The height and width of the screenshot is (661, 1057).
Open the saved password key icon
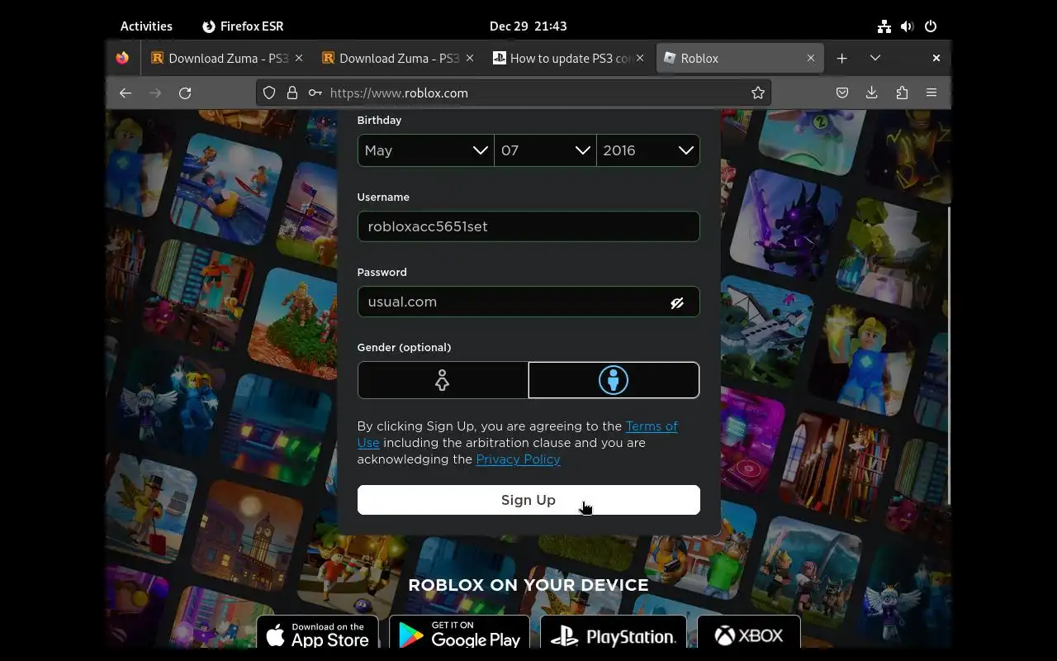pos(315,93)
